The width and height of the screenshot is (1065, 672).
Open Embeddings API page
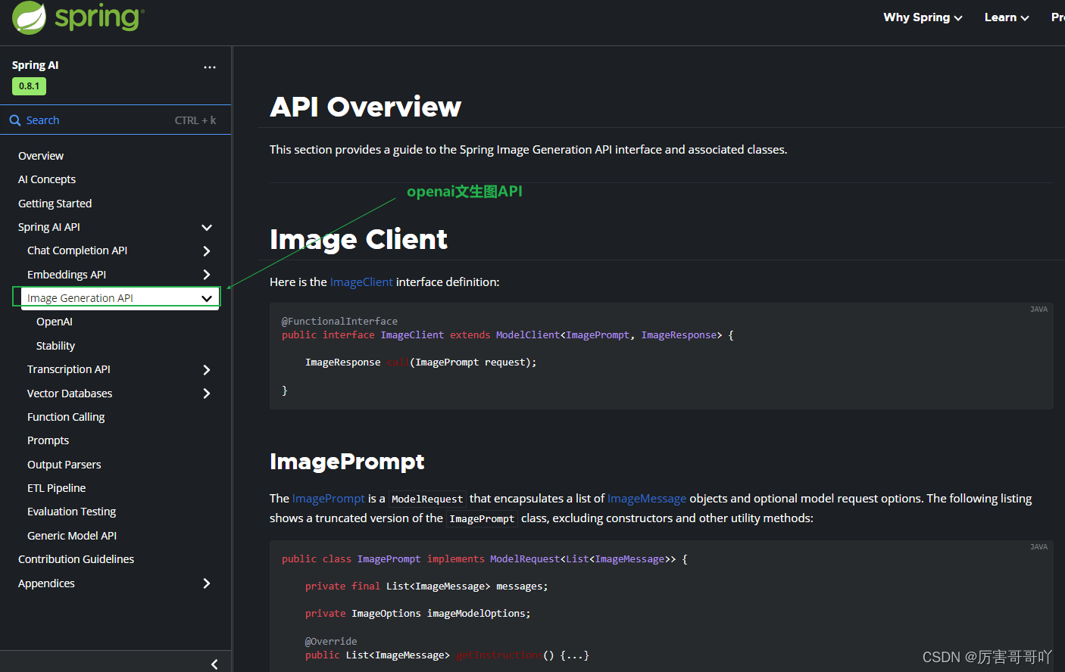coord(67,275)
